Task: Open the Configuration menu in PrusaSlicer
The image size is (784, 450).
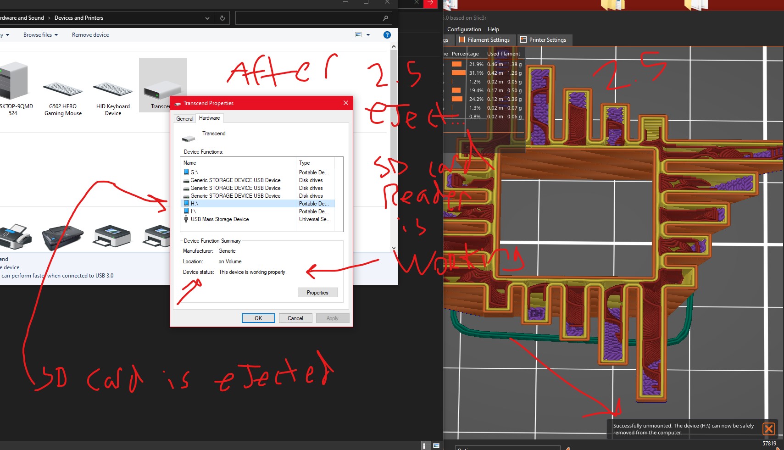Action: click(x=464, y=29)
